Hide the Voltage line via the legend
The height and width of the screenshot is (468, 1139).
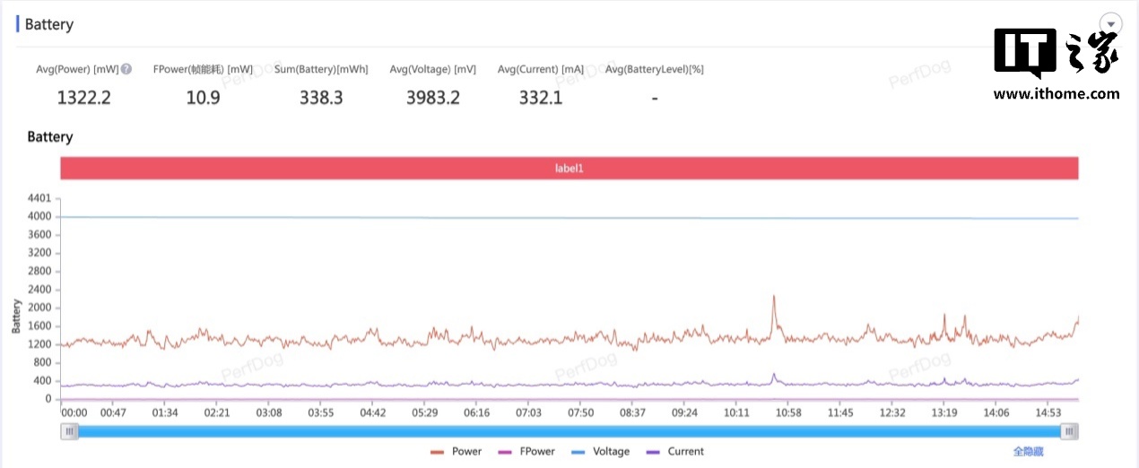tap(601, 452)
